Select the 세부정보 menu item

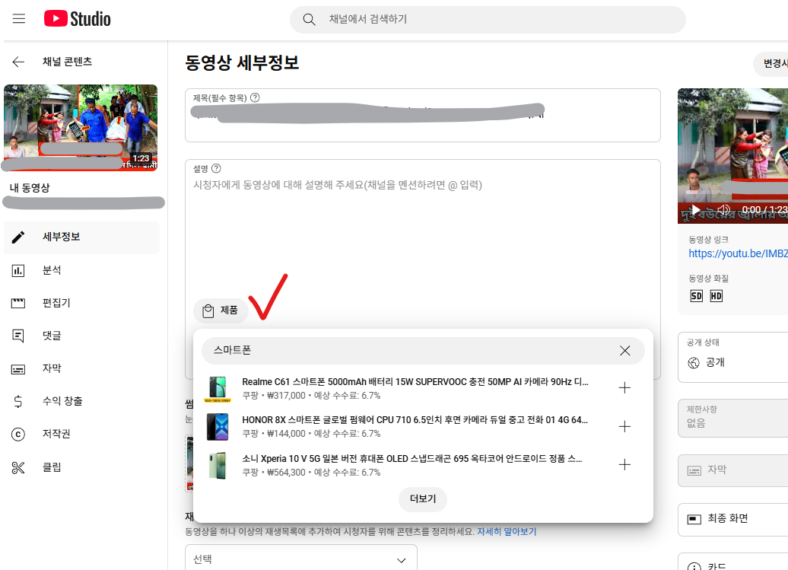coord(81,237)
